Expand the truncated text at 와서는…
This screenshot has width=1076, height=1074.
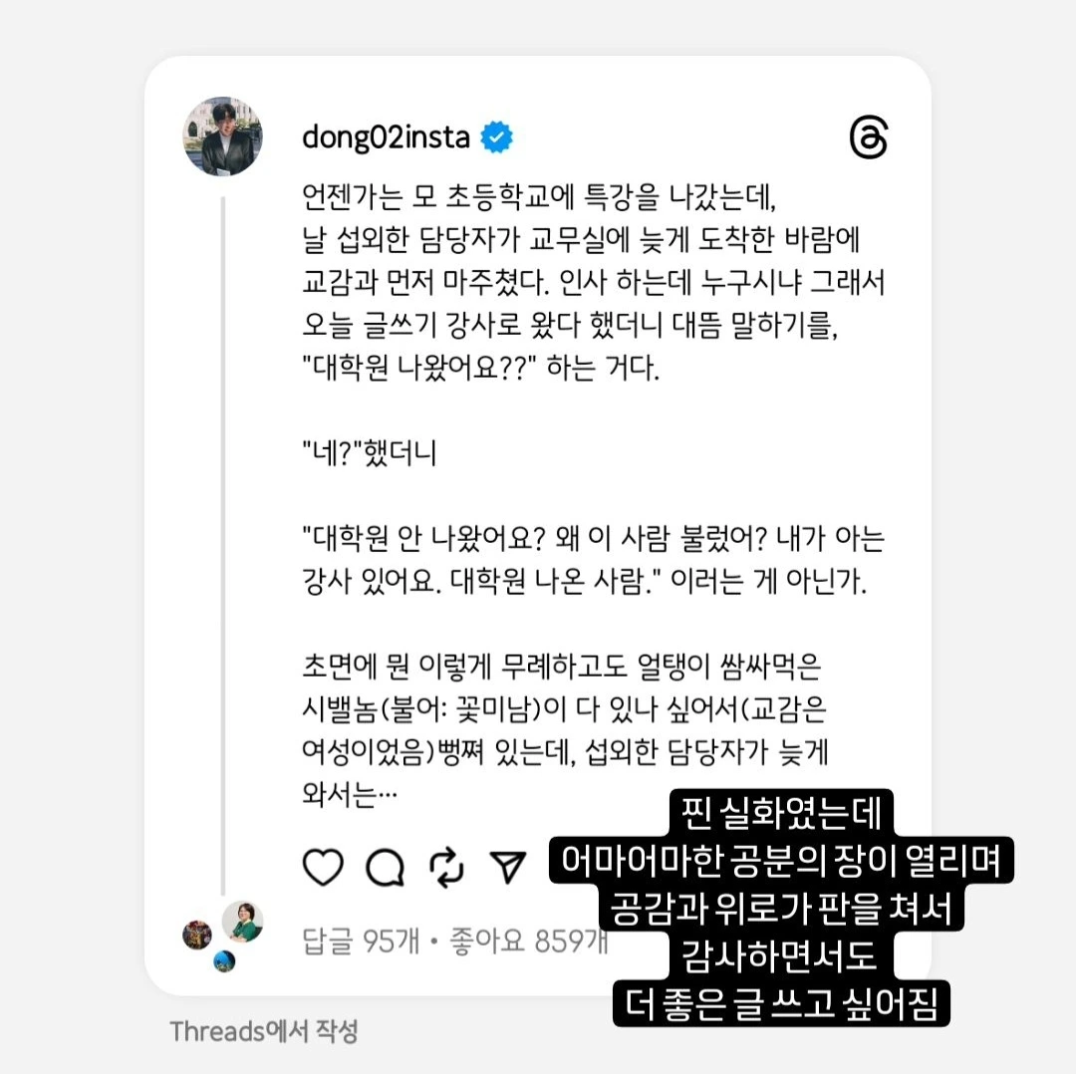pyautogui.click(x=350, y=795)
